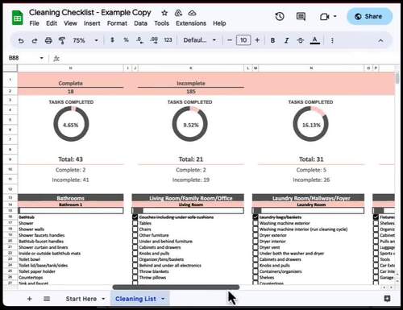Open Start Here sheet tab menu arrow
The image size is (403, 310).
pos(103,299)
